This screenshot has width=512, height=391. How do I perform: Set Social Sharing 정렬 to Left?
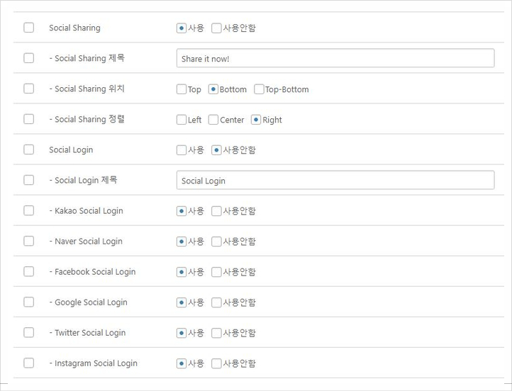pos(182,120)
